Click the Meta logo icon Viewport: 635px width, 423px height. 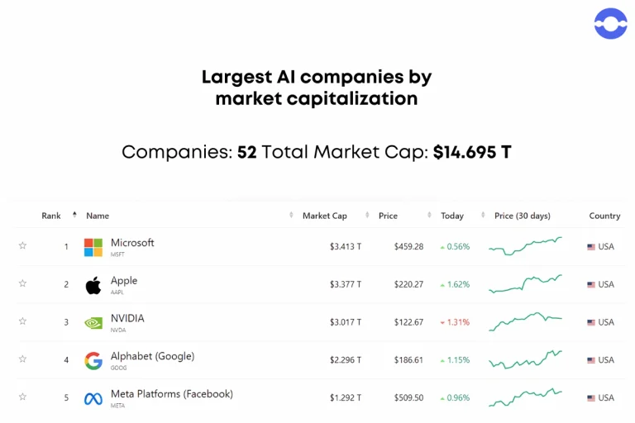click(93, 398)
